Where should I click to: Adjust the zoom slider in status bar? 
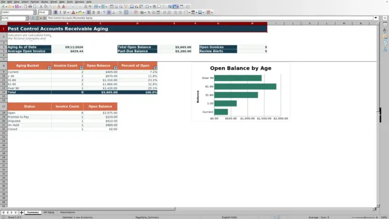click(365, 217)
